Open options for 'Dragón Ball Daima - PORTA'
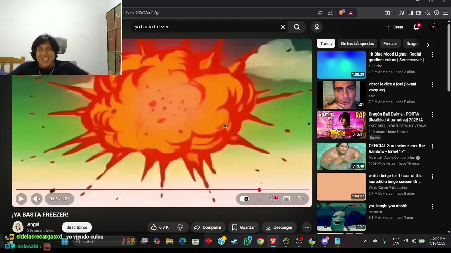The width and height of the screenshot is (451, 253). pyautogui.click(x=433, y=115)
